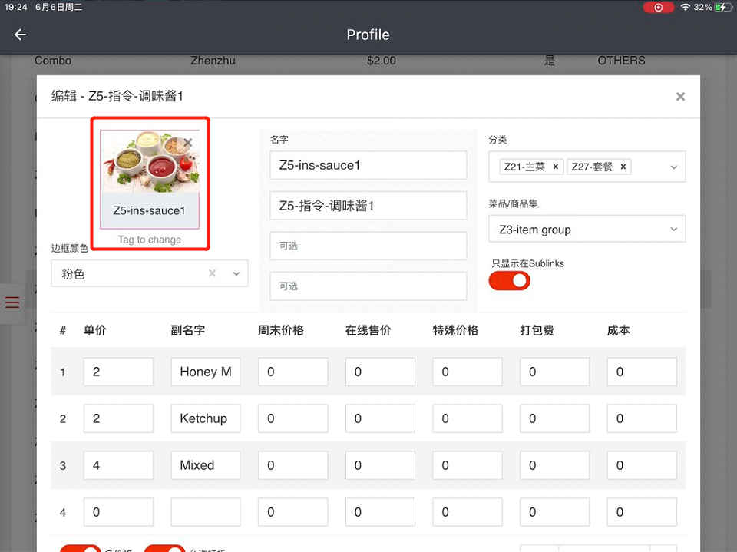Tap the battery indicator icon
The width and height of the screenshot is (737, 552).
tap(723, 7)
